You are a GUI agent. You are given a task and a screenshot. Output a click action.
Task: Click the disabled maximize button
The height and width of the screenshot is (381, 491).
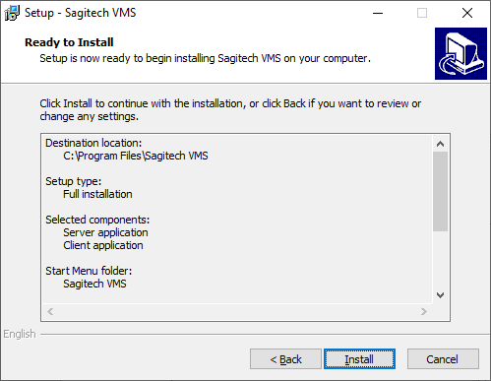click(x=422, y=13)
